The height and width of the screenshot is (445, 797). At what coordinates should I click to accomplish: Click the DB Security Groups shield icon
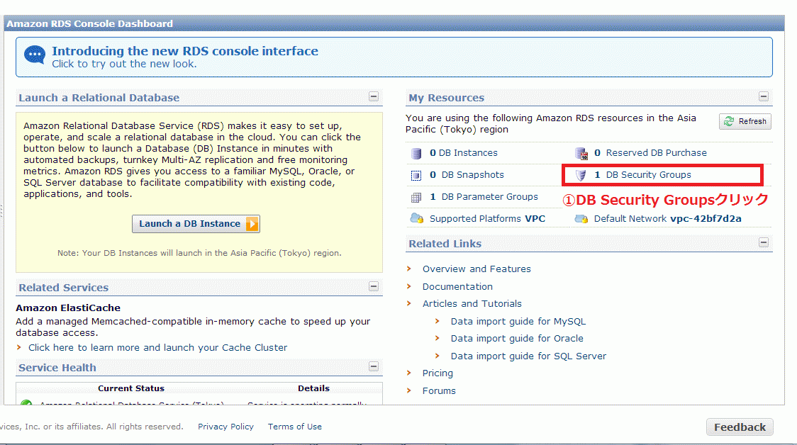point(581,175)
